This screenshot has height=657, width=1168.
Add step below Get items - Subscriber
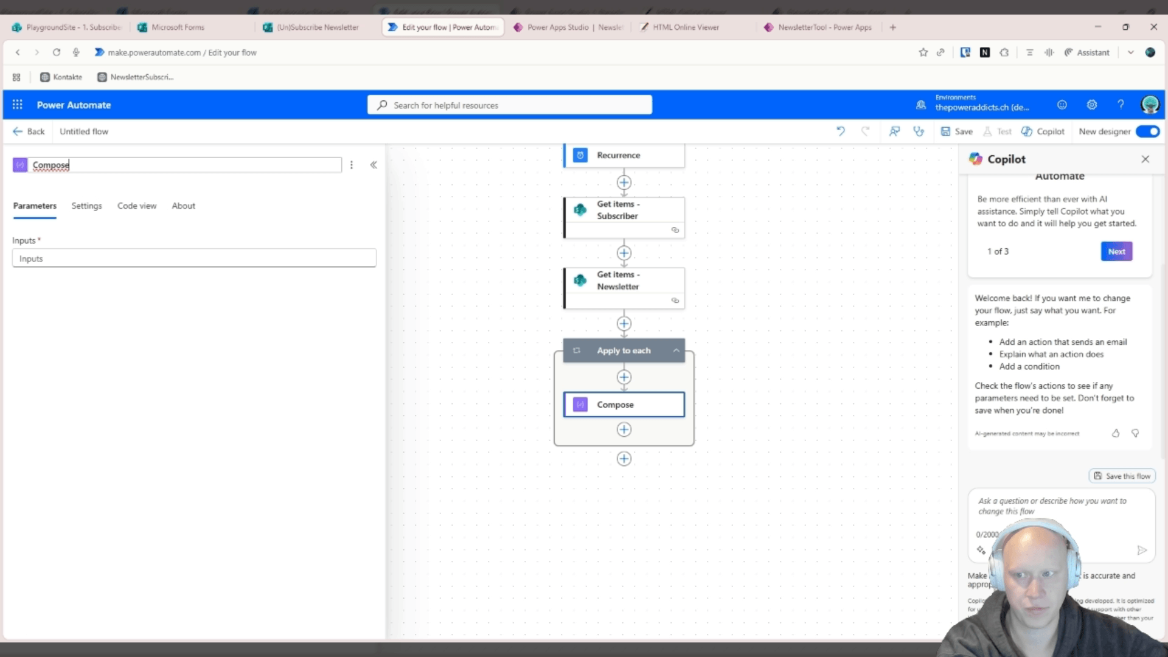click(x=624, y=253)
